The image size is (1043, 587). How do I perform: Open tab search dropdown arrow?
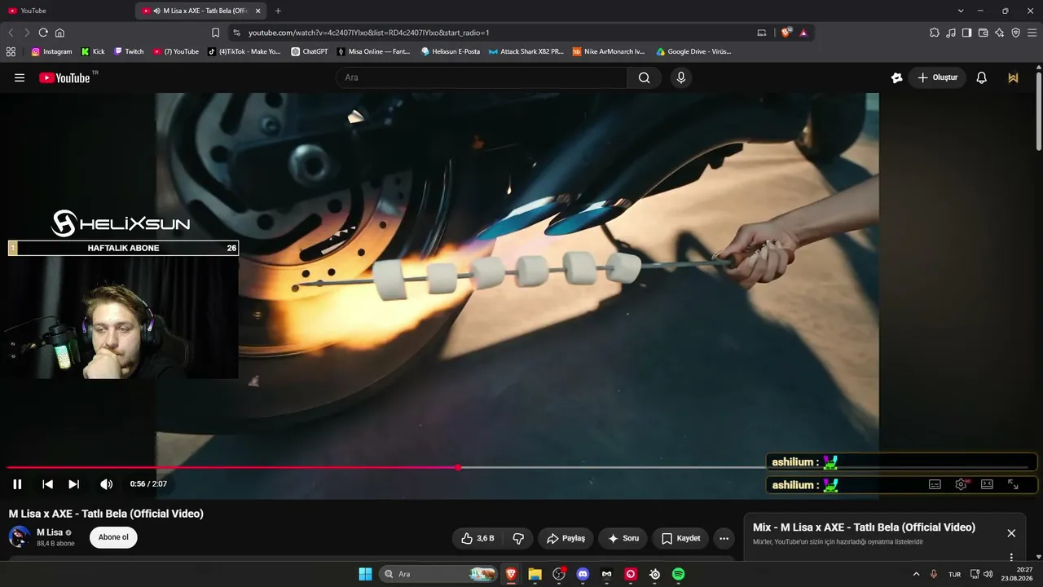pyautogui.click(x=961, y=11)
